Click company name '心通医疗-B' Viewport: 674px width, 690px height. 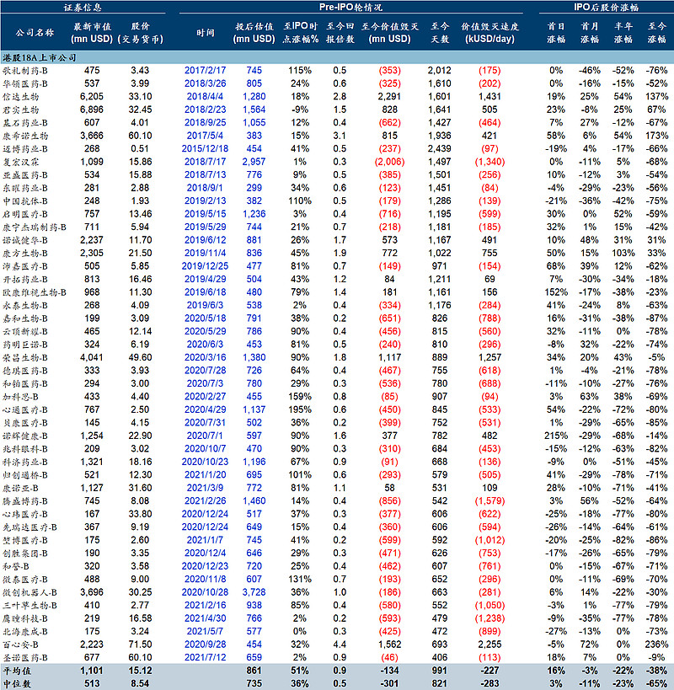pyautogui.click(x=25, y=409)
